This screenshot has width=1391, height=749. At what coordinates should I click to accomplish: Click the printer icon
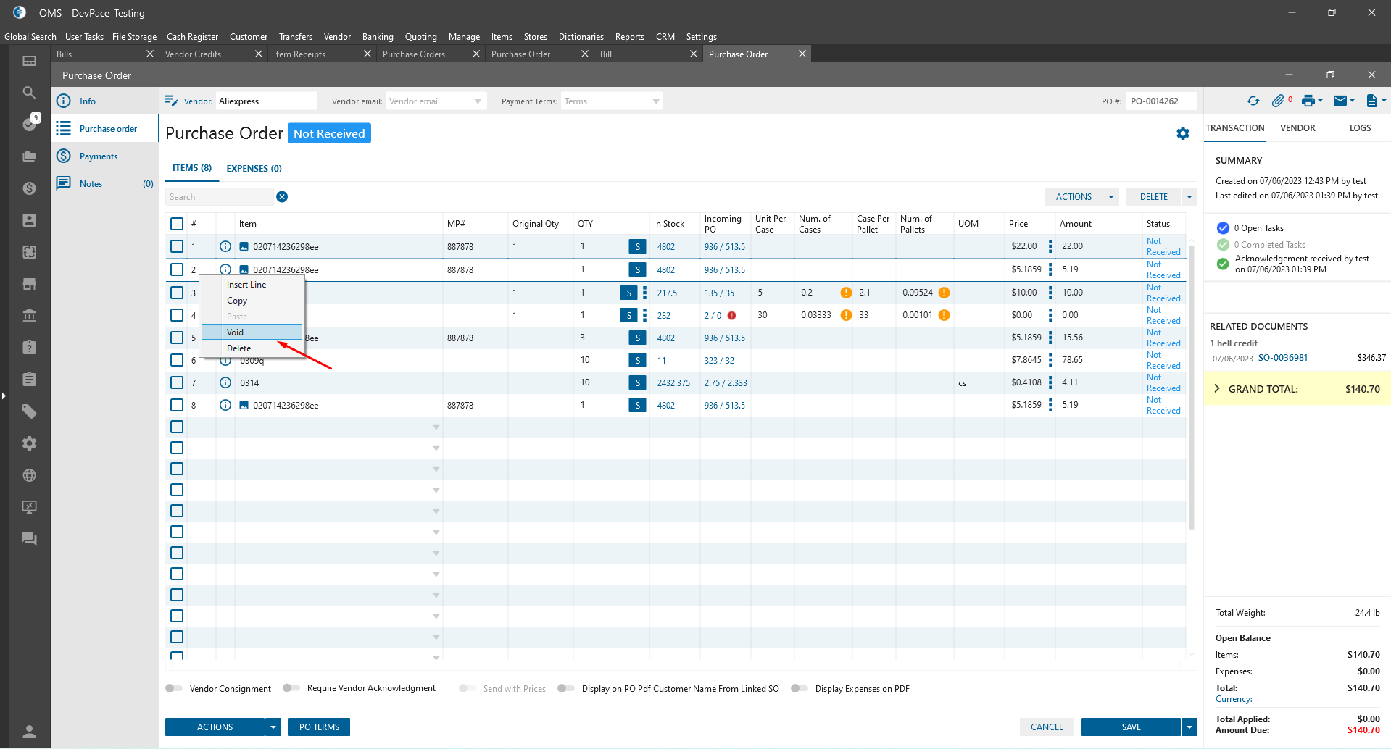tap(1308, 101)
